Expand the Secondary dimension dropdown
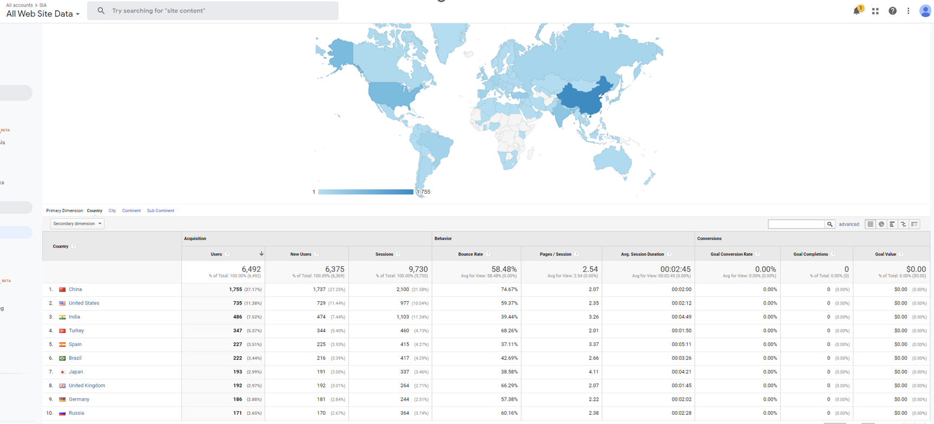934x424 pixels. [x=77, y=223]
